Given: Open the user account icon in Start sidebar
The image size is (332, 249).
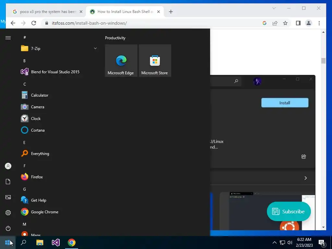Looking at the screenshot, I should tap(8, 166).
